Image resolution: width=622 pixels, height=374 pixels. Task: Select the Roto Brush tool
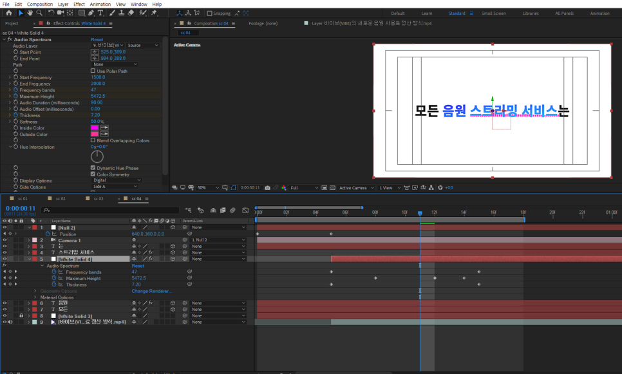click(143, 13)
